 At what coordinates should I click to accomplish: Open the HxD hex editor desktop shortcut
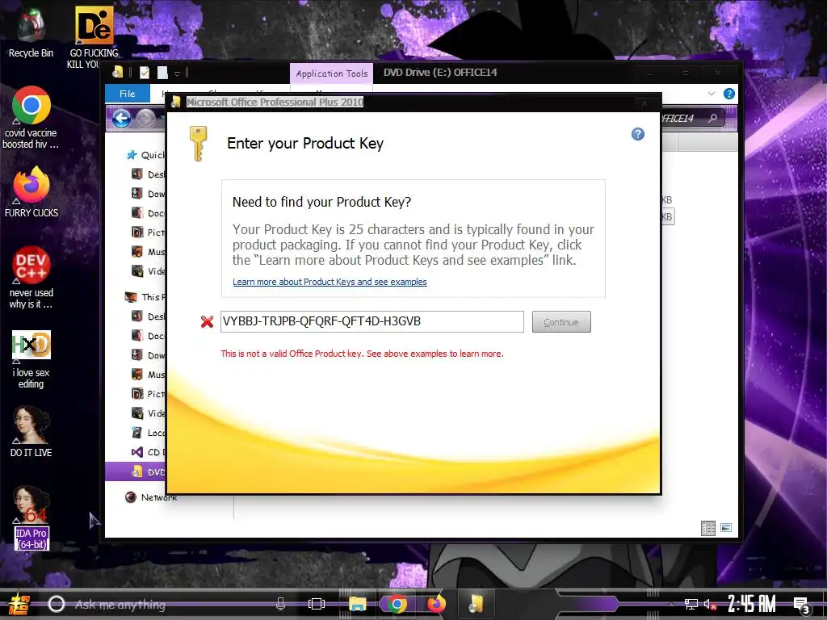31,359
